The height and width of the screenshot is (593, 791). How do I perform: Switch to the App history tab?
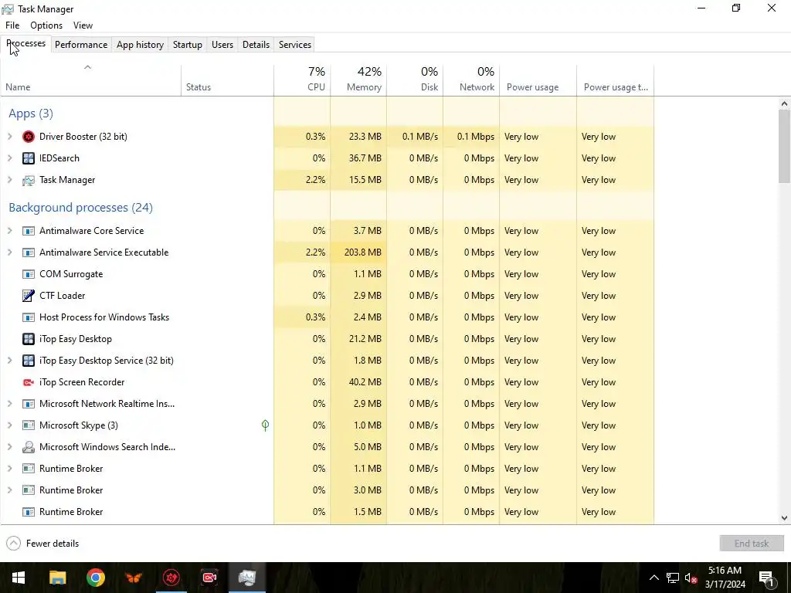coord(141,45)
